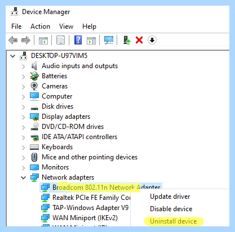Open the Action menu

(x=40, y=26)
